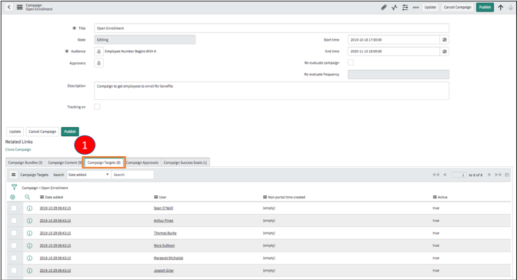
Task: Preview record info icon for Arthur Pines
Action: tap(29, 221)
